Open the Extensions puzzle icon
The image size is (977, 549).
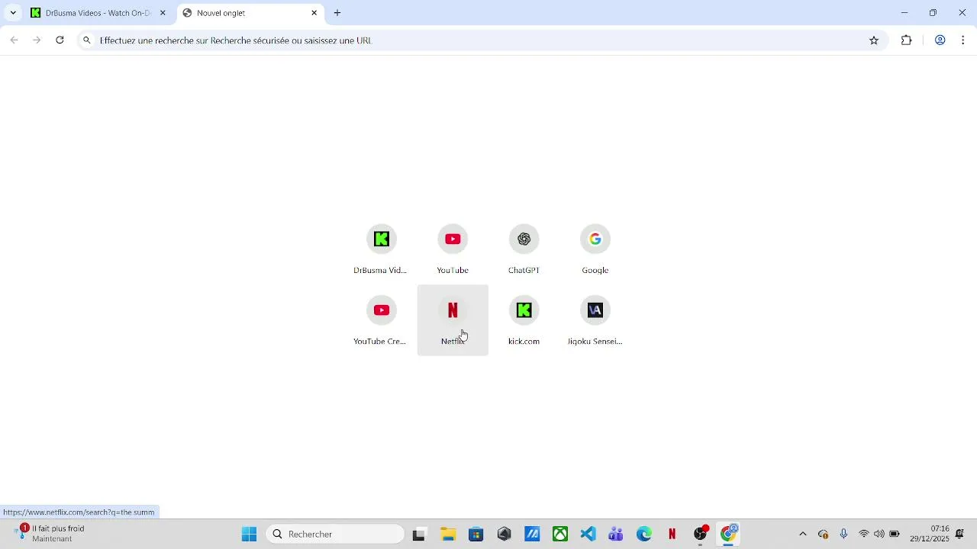click(907, 40)
